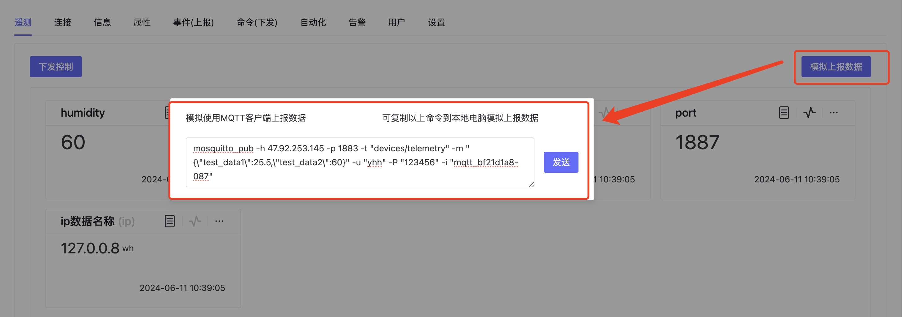
Task: View the 告警 tab
Action: click(357, 23)
